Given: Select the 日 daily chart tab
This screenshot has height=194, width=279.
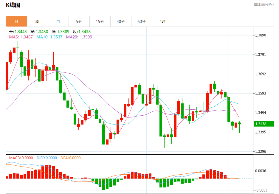Looking at the screenshot, I should pos(17,21).
